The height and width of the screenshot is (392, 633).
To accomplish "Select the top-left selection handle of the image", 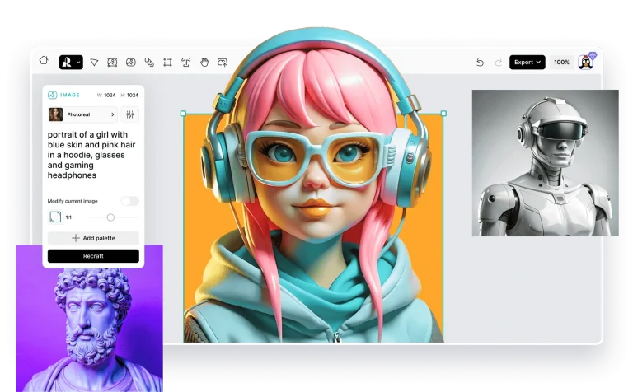I will tap(183, 114).
